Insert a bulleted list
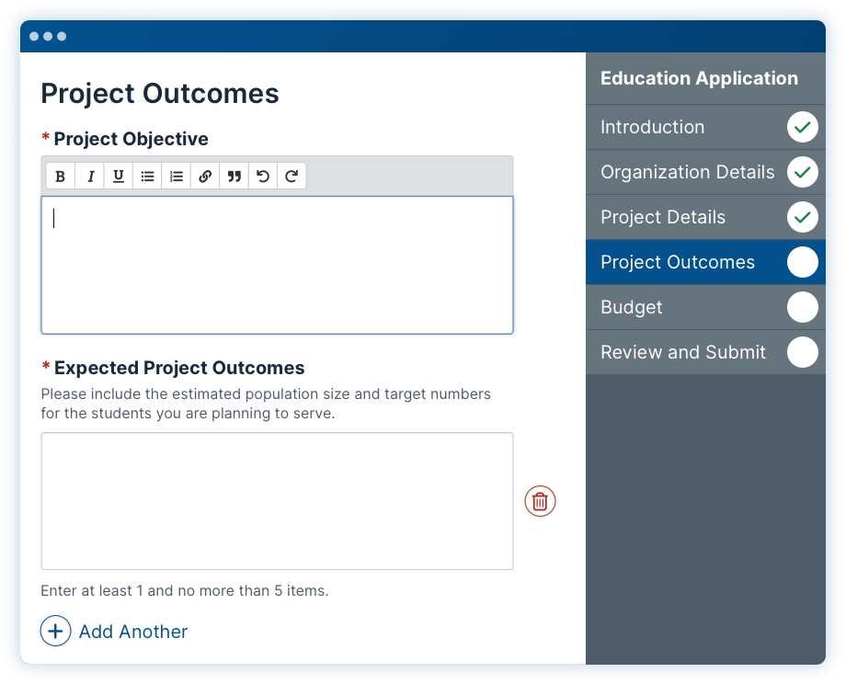846x684 pixels. (x=147, y=176)
